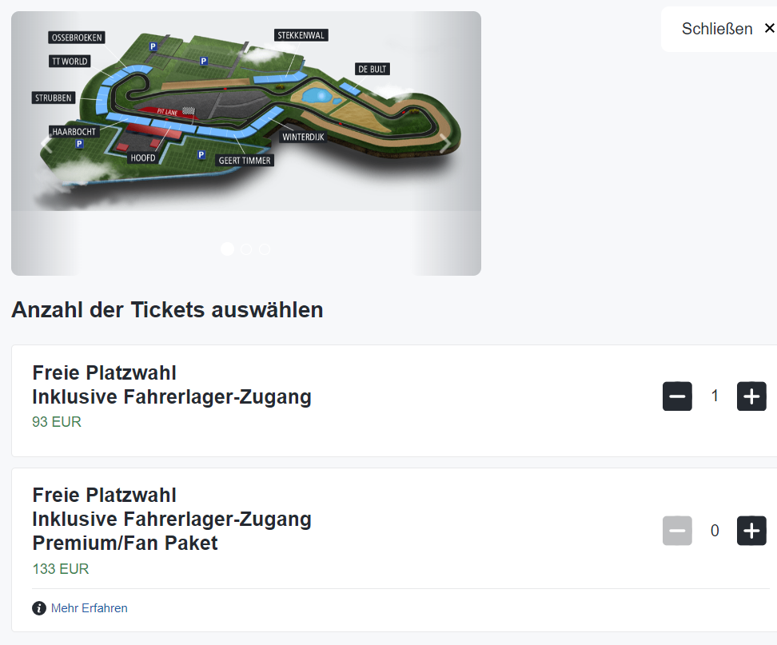Viewport: 777px width, 645px height.
Task: Select the first carousel indicator dot
Action: click(227, 249)
